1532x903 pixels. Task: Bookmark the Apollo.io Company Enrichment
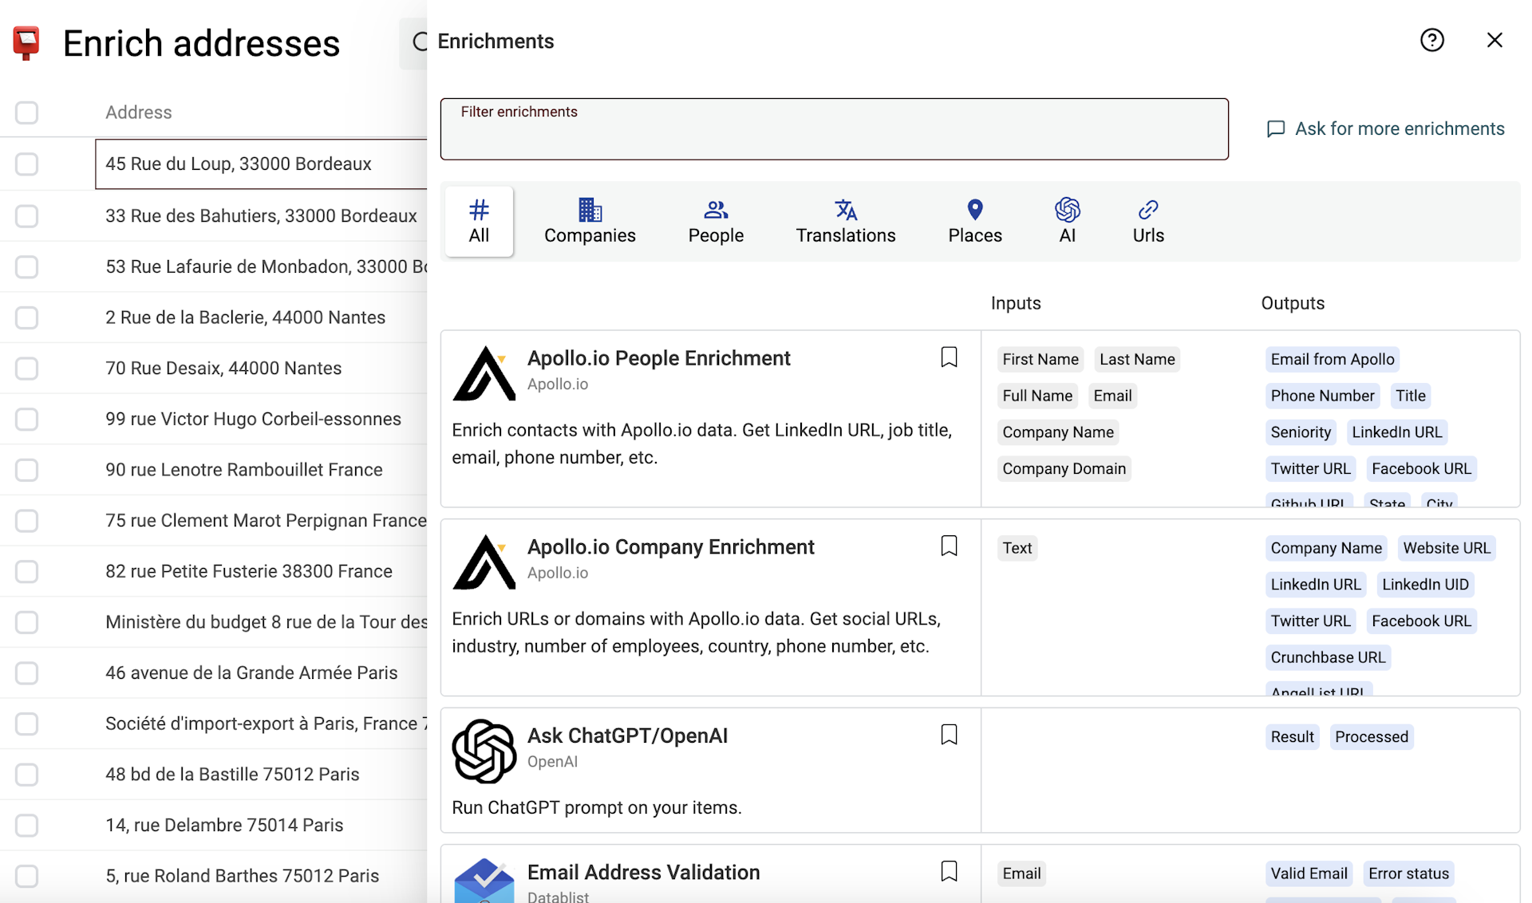(x=949, y=546)
